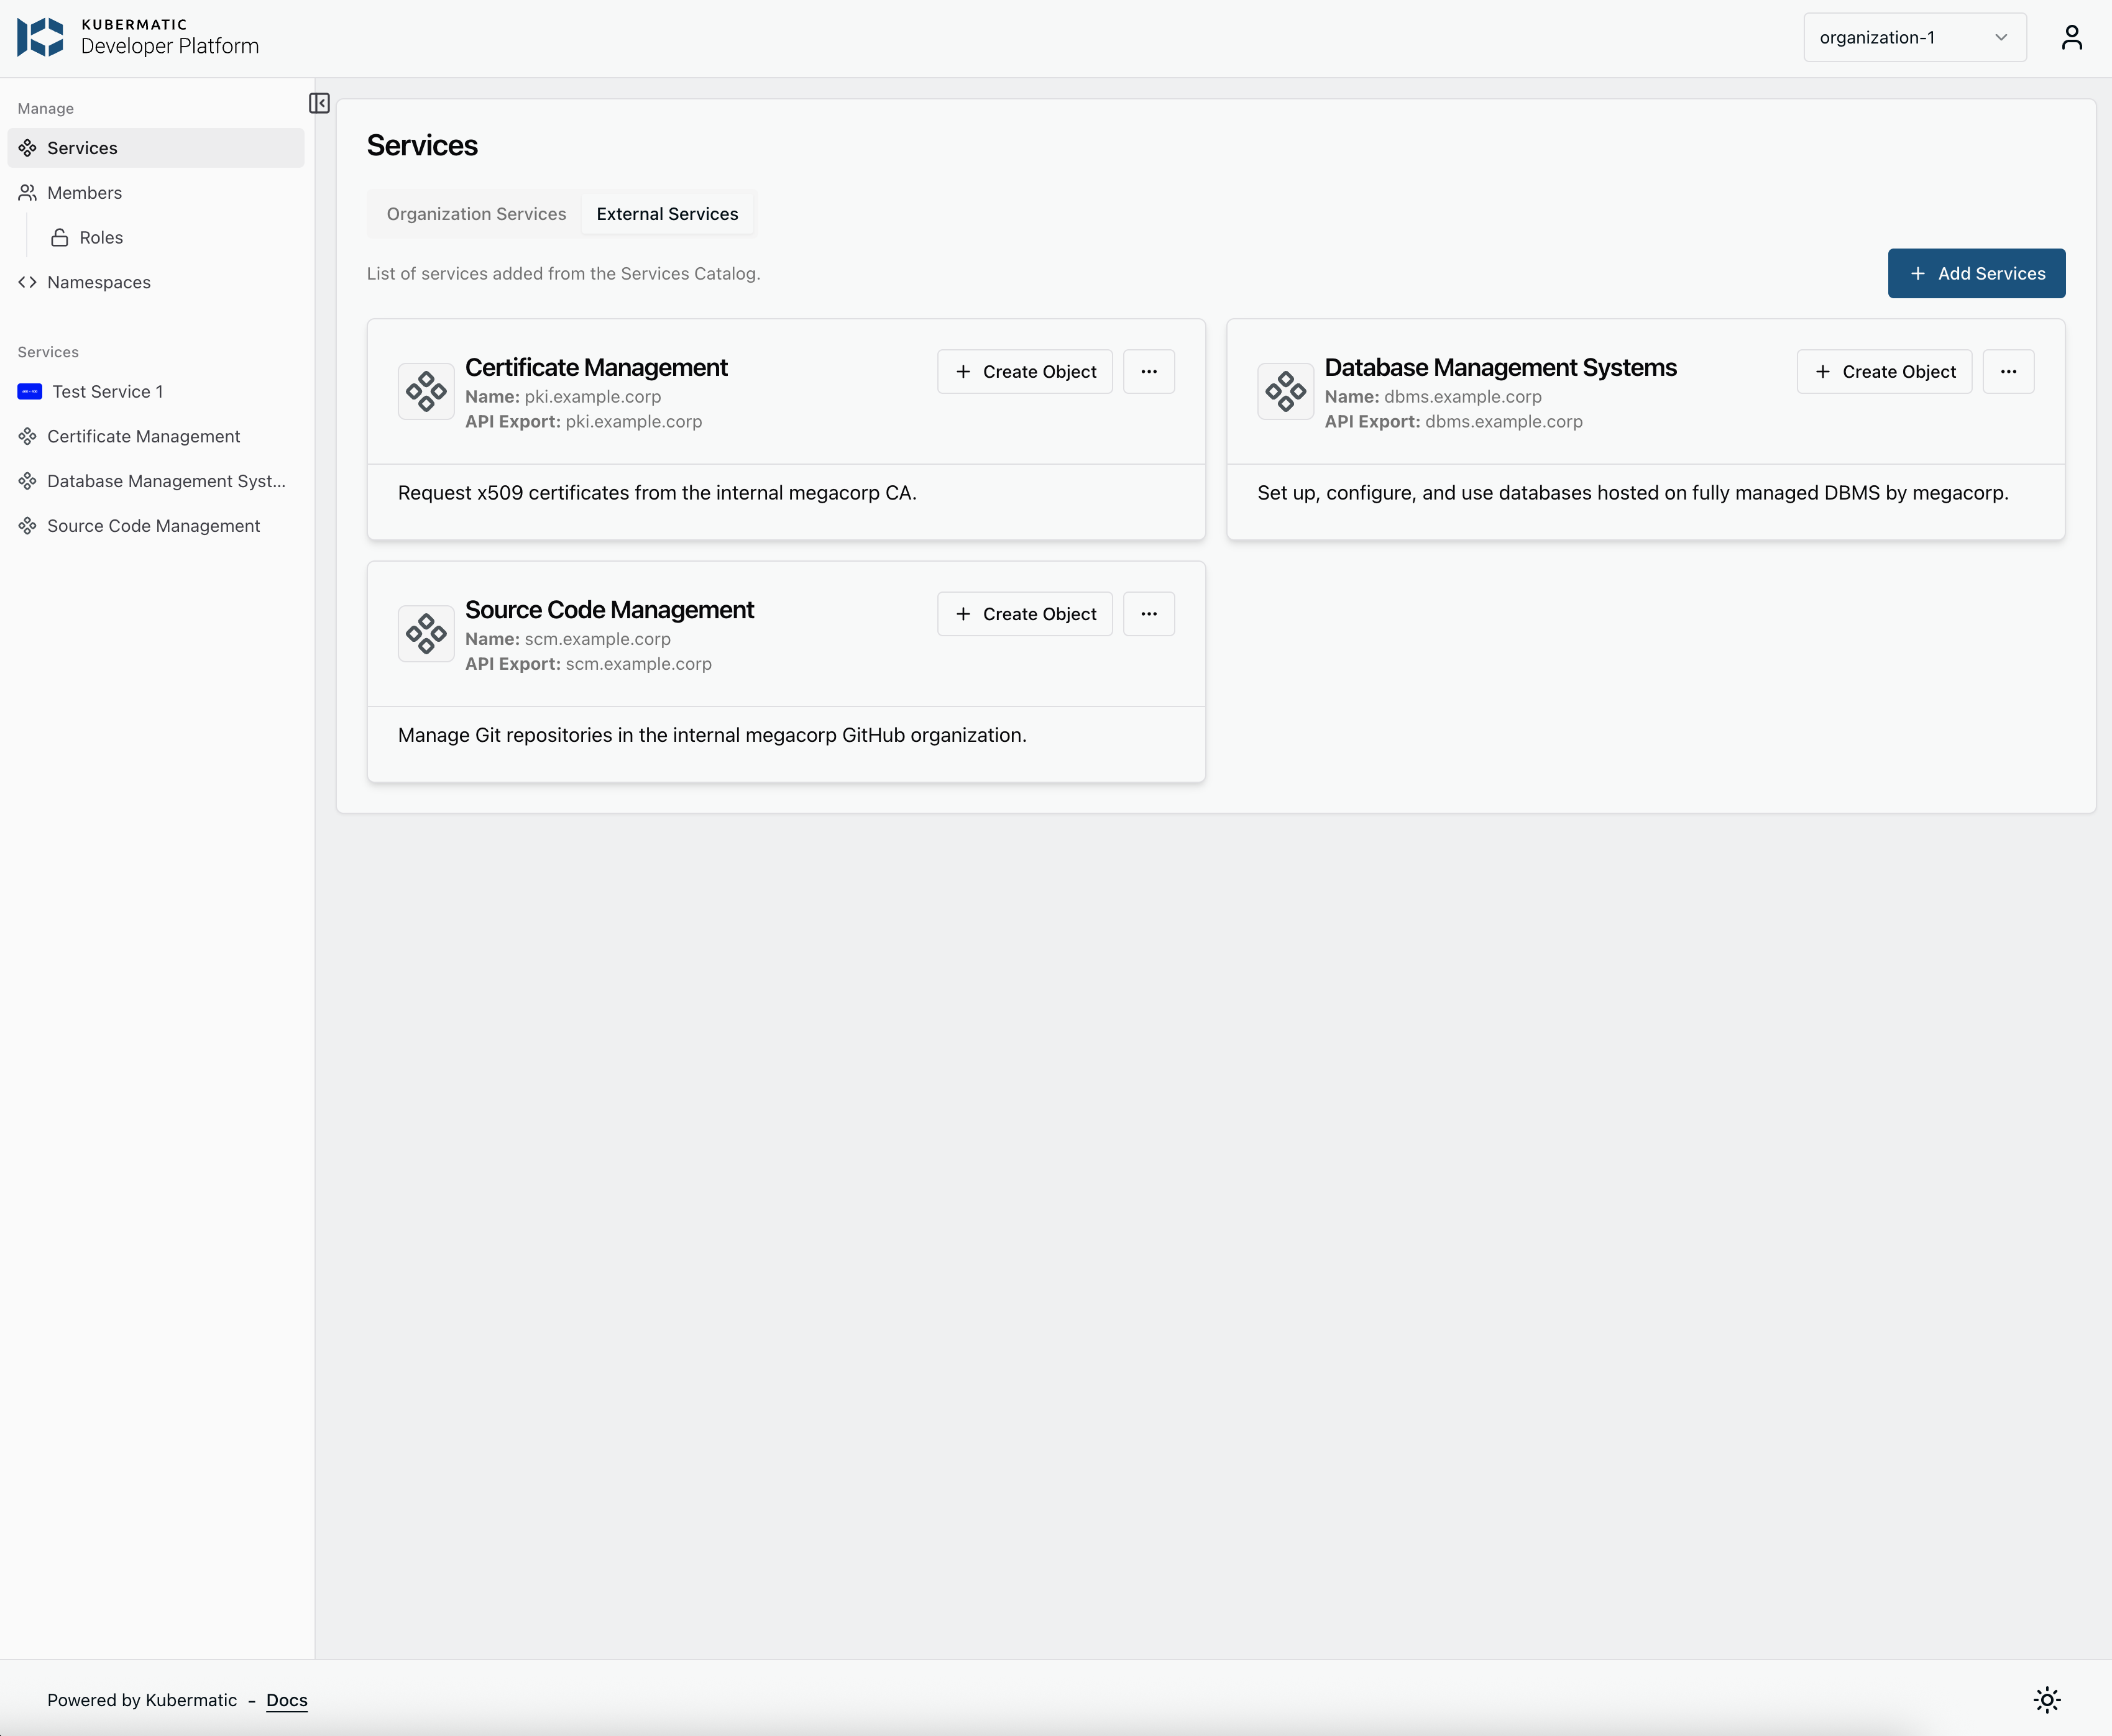Collapse the sidebar with the panel toggle
This screenshot has height=1736, width=2112.
(318, 104)
